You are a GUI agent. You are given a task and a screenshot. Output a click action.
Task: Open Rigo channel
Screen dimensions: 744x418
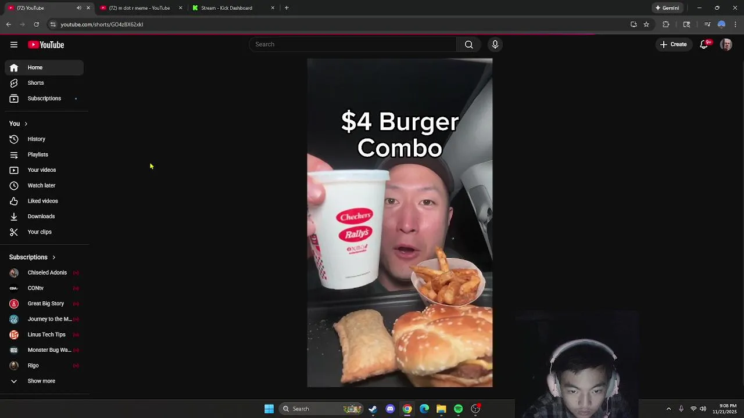(x=45, y=366)
